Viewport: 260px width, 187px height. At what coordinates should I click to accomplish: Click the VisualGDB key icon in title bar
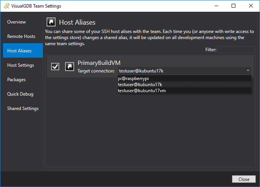click(6, 6)
